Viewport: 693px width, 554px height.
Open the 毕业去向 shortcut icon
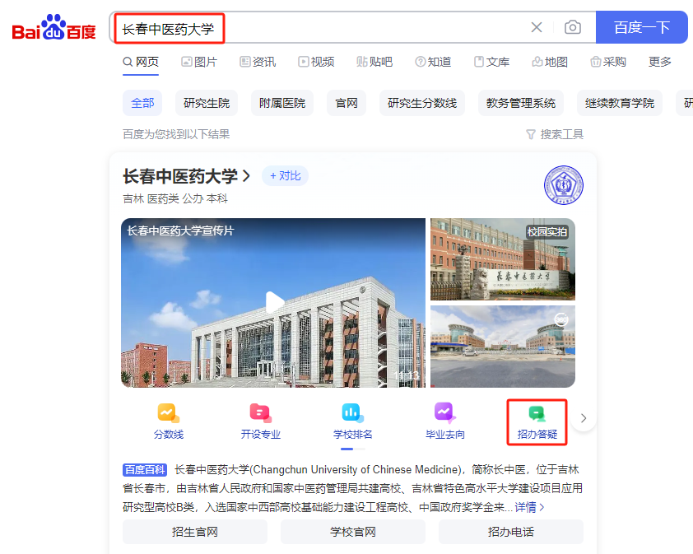point(445,421)
